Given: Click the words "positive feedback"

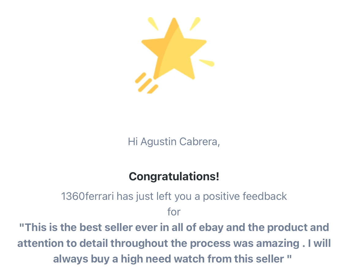Looking at the screenshot, I should coord(245,196).
